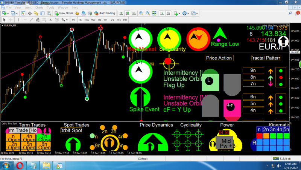Switch to candlestick chart mode
Viewport: 301px width, 170px height.
[x=128, y=13]
